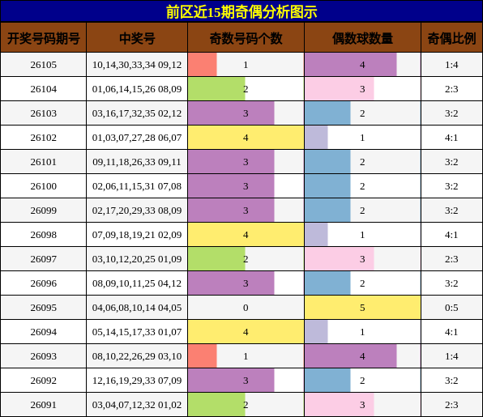Image resolution: width=483 pixels, height=417 pixels.
Task: Select issue number 26100
Action: click(x=44, y=186)
